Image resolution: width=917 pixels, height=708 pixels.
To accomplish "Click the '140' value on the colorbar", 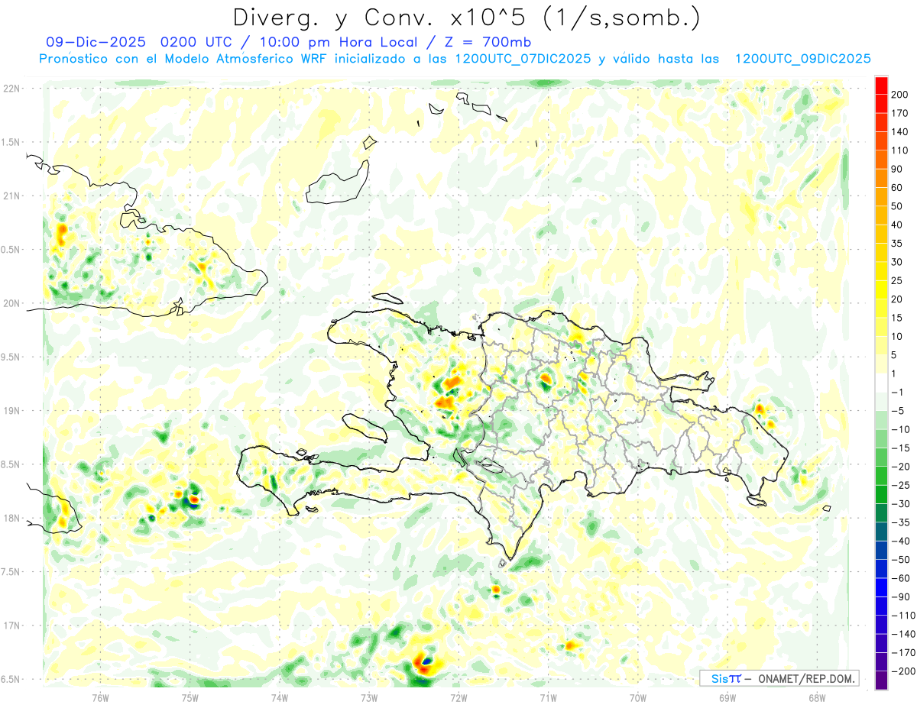I will pyautogui.click(x=899, y=132).
